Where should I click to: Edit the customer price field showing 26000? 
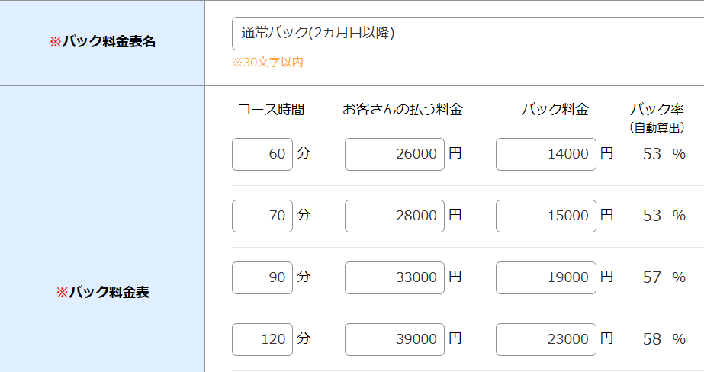tap(394, 154)
